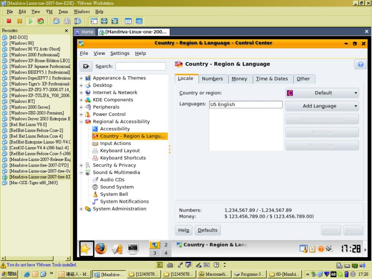Switch to the Time & Dates tab

coord(272,79)
